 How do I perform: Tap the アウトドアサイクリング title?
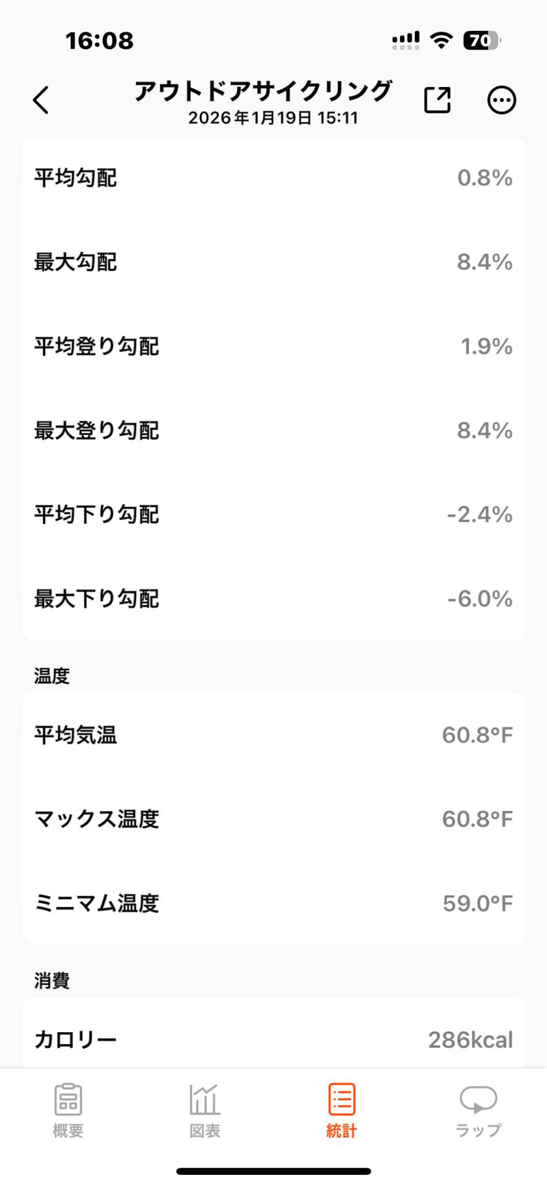(x=263, y=91)
